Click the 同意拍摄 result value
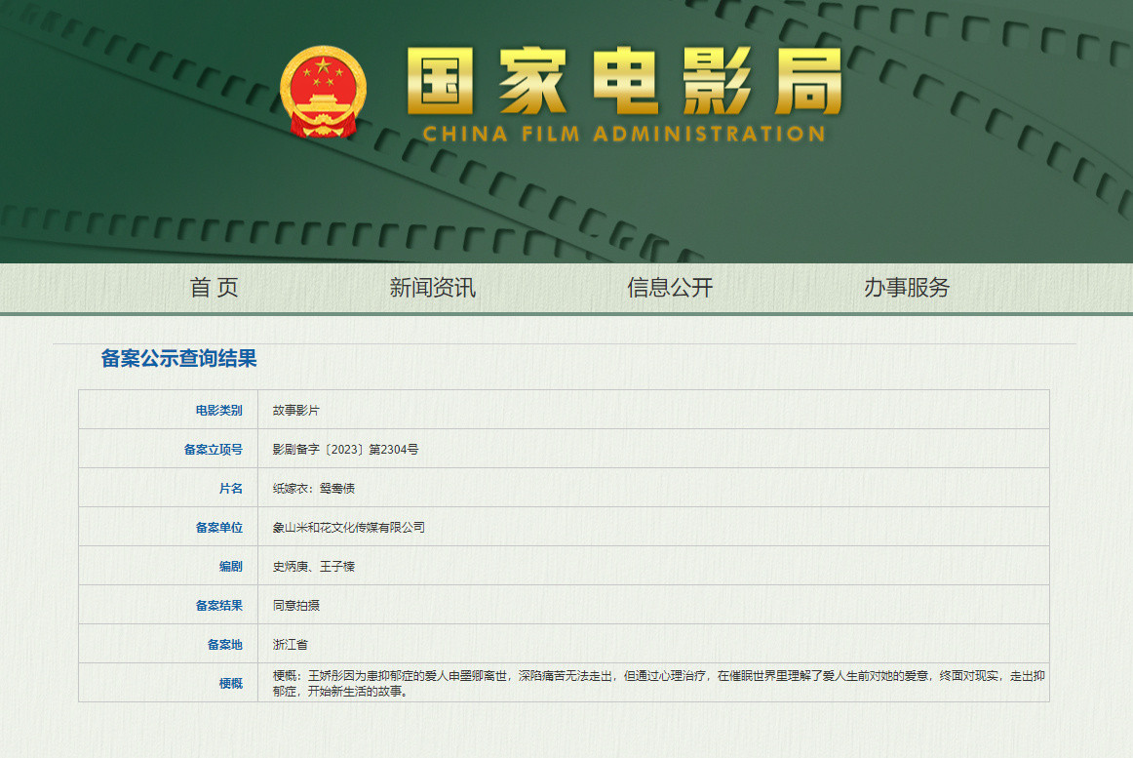The width and height of the screenshot is (1133, 758). [x=295, y=606]
